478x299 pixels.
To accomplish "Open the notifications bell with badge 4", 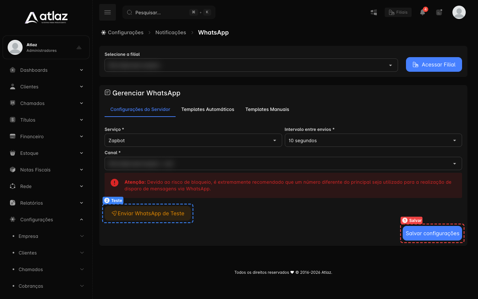I will click(423, 12).
